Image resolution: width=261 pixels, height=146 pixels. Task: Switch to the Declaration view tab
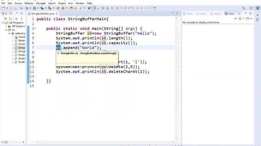tap(216, 13)
